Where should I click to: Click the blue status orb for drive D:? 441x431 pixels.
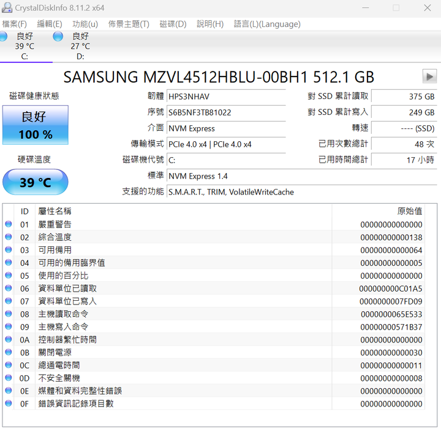(58, 36)
